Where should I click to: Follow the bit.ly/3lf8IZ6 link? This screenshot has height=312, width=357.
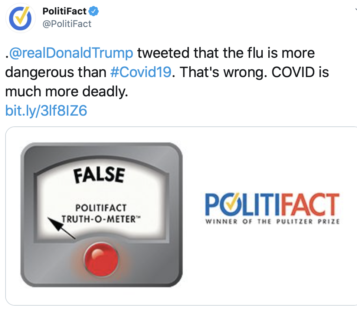point(46,110)
